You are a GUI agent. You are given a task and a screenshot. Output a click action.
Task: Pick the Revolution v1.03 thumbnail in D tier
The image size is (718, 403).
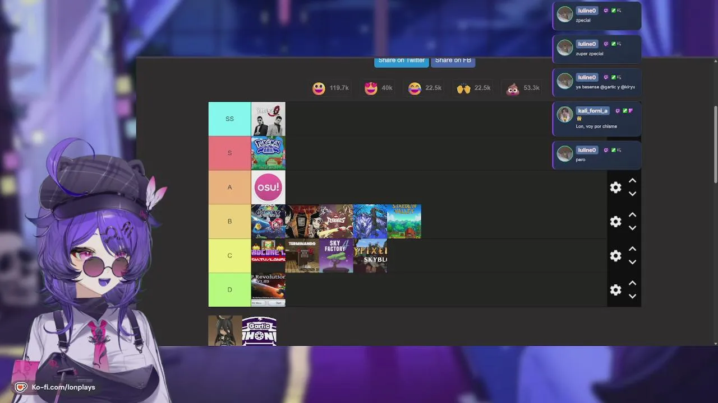[268, 289]
